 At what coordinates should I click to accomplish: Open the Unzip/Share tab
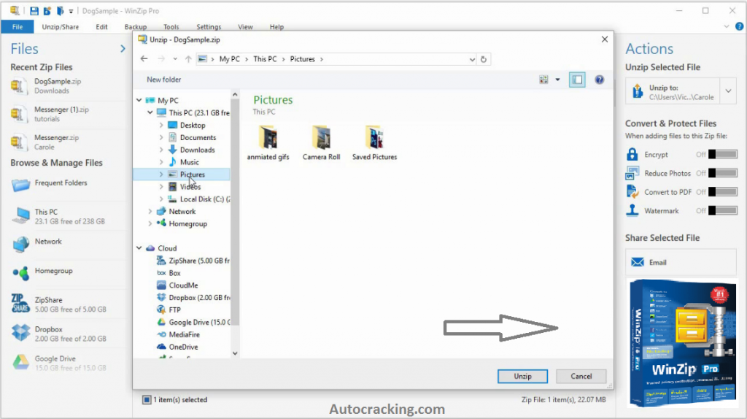pyautogui.click(x=61, y=27)
